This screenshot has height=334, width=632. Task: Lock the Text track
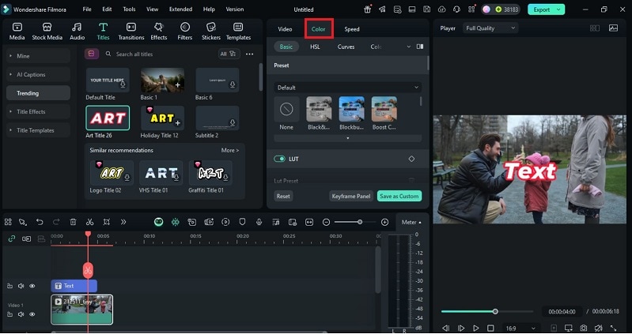[x=9, y=286]
